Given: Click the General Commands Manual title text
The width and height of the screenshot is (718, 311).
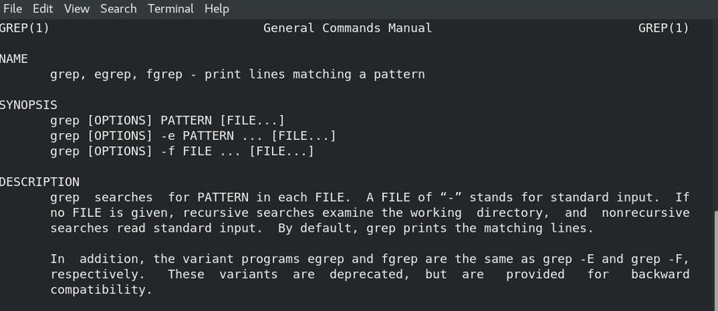Looking at the screenshot, I should point(347,29).
